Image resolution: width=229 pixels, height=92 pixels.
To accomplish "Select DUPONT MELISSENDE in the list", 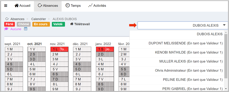I will point(177,43).
